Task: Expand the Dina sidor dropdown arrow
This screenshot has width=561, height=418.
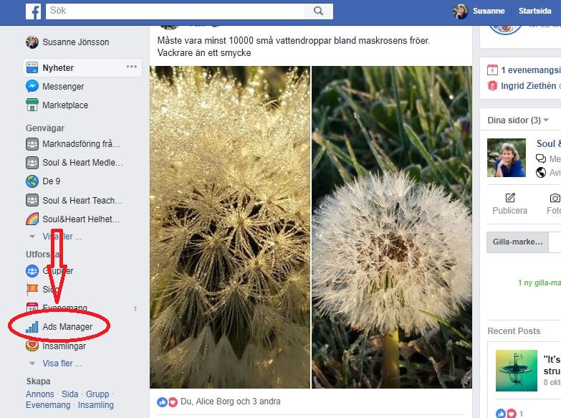Action: coord(546,120)
